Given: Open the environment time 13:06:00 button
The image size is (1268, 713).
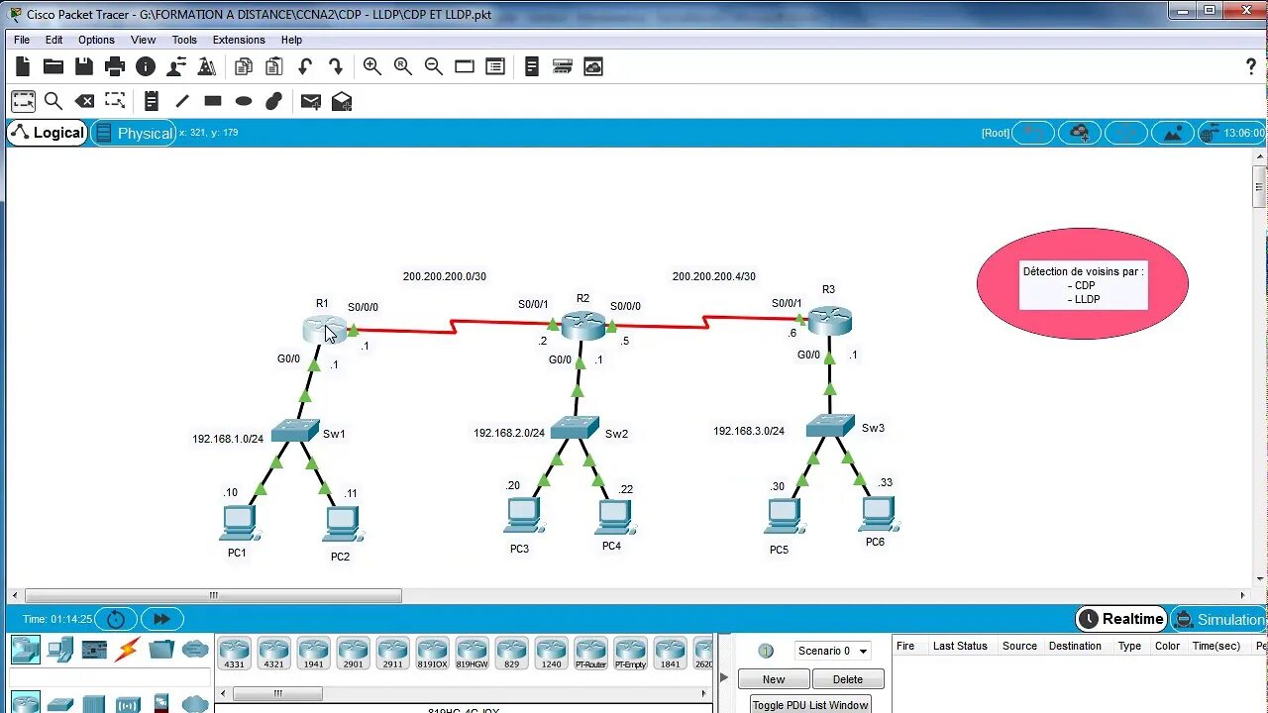Looking at the screenshot, I should tap(1233, 133).
